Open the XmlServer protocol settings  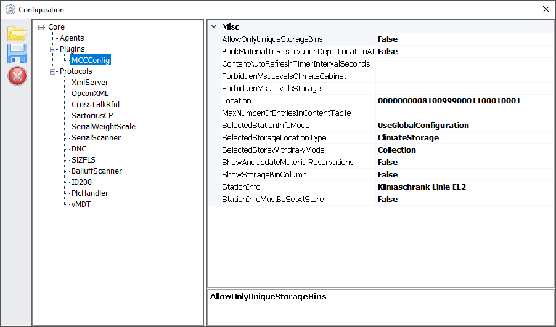[90, 83]
